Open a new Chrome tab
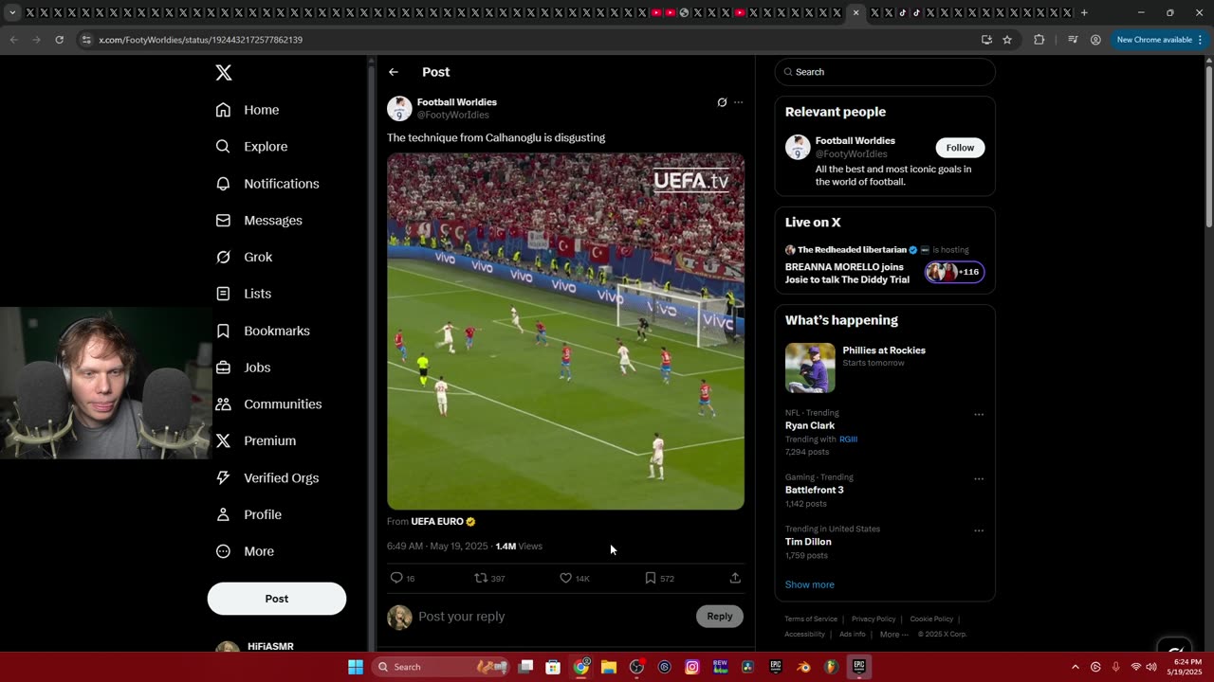This screenshot has width=1214, height=682. pos(1084,13)
